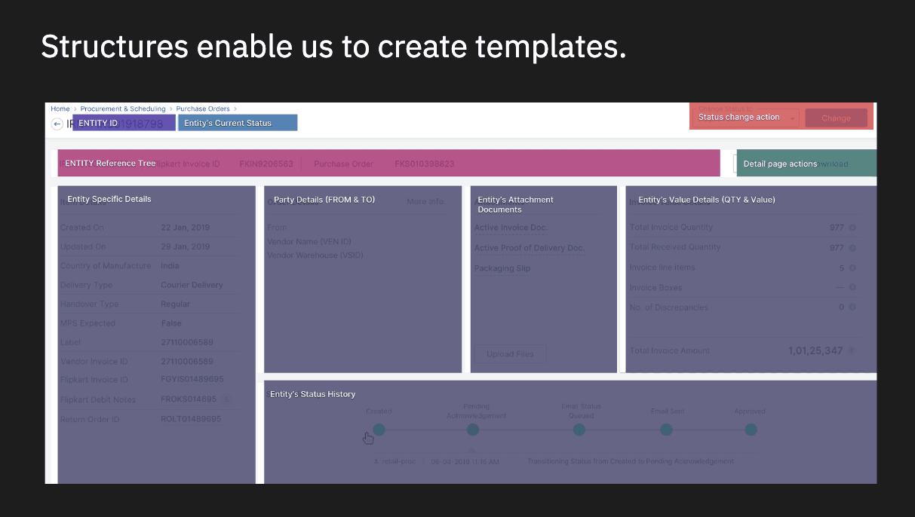Open Procurement & Scheduling breadcrumb
Viewport: 915px width, 517px height.
click(x=123, y=109)
